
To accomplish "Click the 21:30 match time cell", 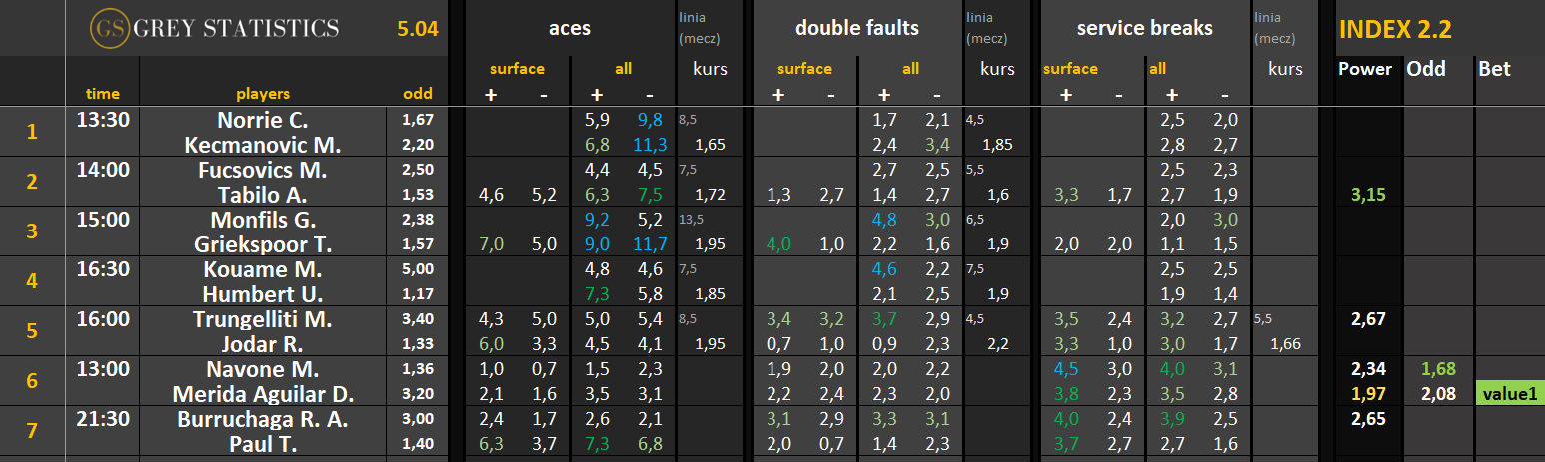I will pyautogui.click(x=103, y=419).
